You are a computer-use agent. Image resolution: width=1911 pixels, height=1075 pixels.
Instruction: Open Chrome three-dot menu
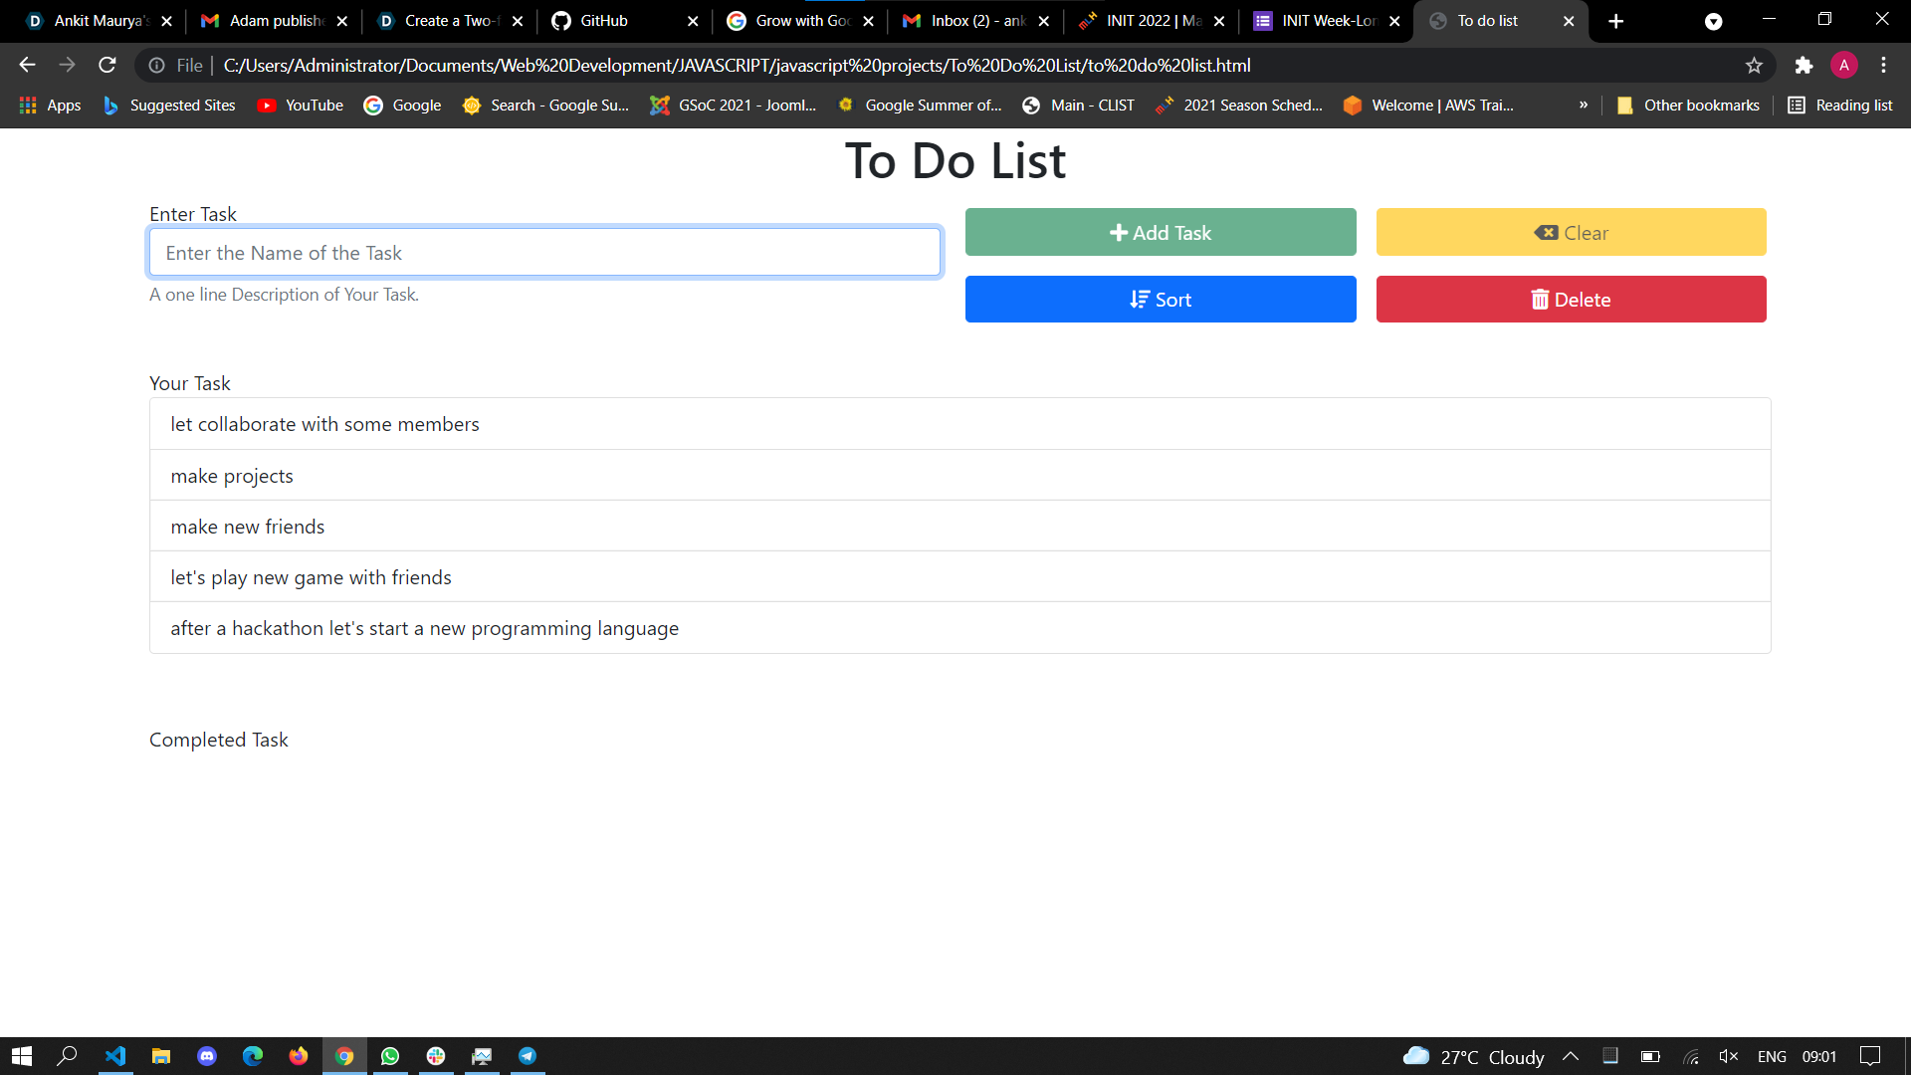coord(1883,66)
